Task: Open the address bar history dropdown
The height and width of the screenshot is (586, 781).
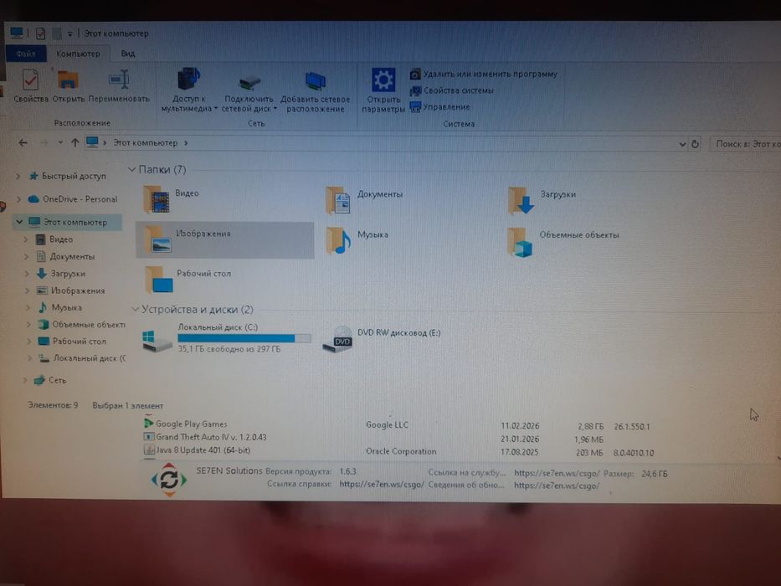Action: [682, 145]
